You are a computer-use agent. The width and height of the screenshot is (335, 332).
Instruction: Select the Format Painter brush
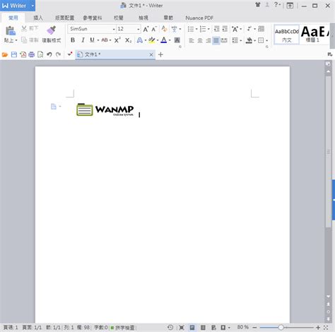coord(51,30)
